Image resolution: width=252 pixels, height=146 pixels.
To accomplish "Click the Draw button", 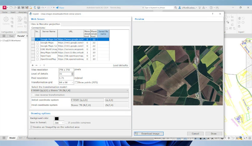I will (214, 134).
